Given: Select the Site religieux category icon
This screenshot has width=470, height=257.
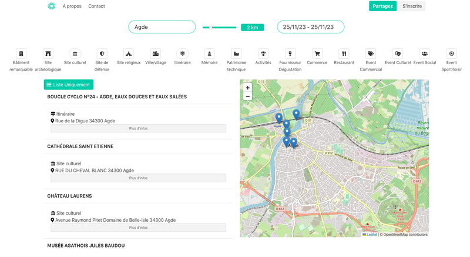Looking at the screenshot, I should (x=129, y=54).
